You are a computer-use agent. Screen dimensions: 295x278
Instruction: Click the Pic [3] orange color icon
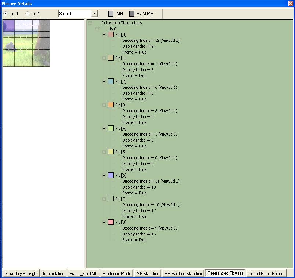click(x=111, y=105)
